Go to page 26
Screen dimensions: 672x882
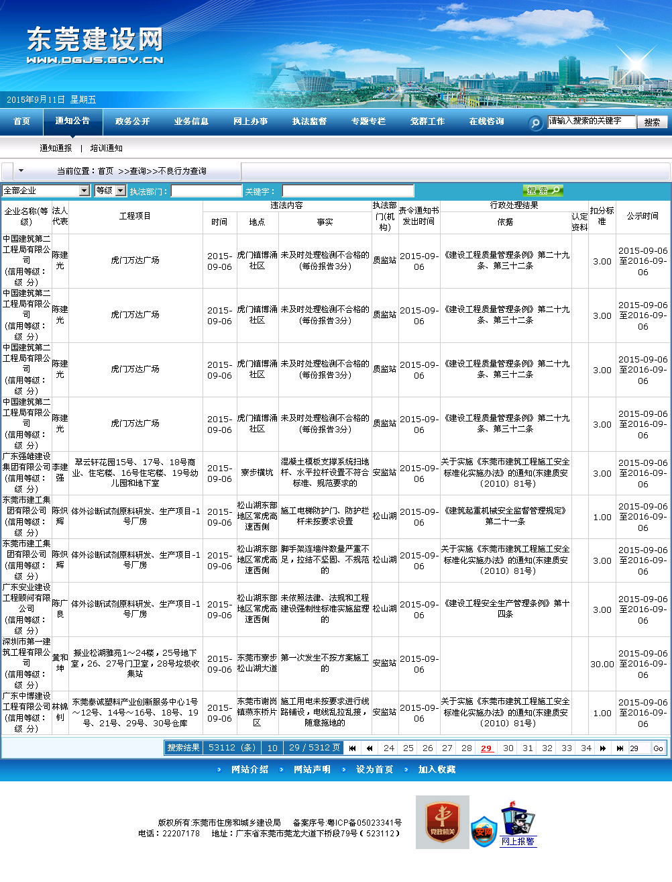click(428, 748)
